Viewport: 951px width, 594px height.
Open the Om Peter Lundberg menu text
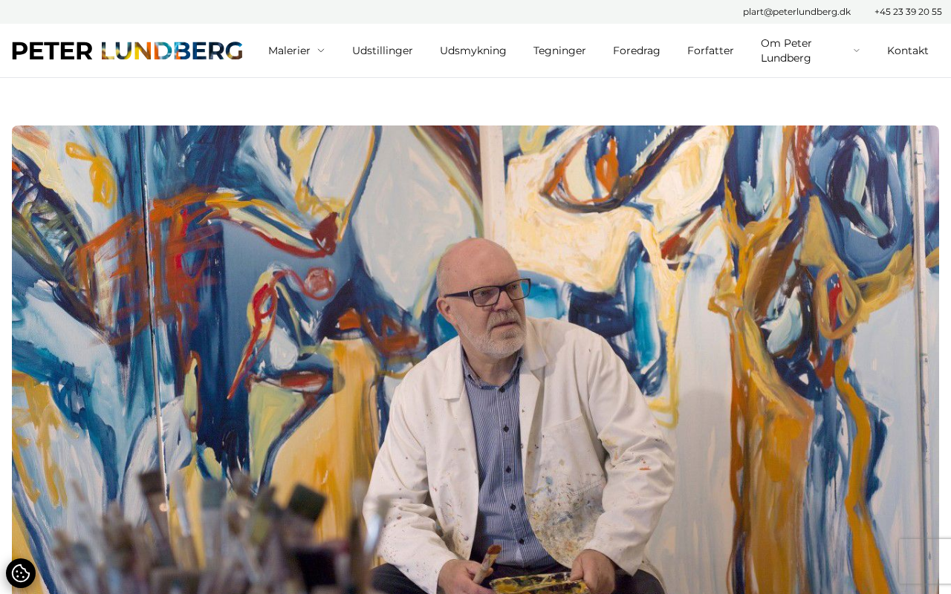786,50
